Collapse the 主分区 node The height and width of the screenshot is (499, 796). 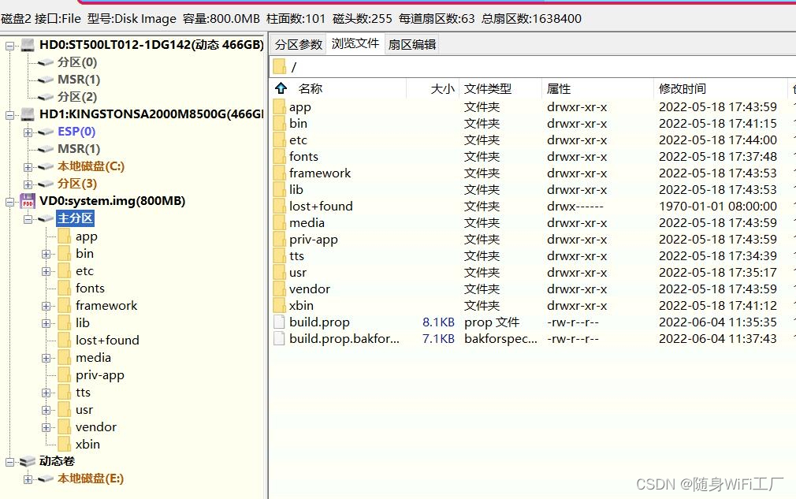tap(28, 219)
